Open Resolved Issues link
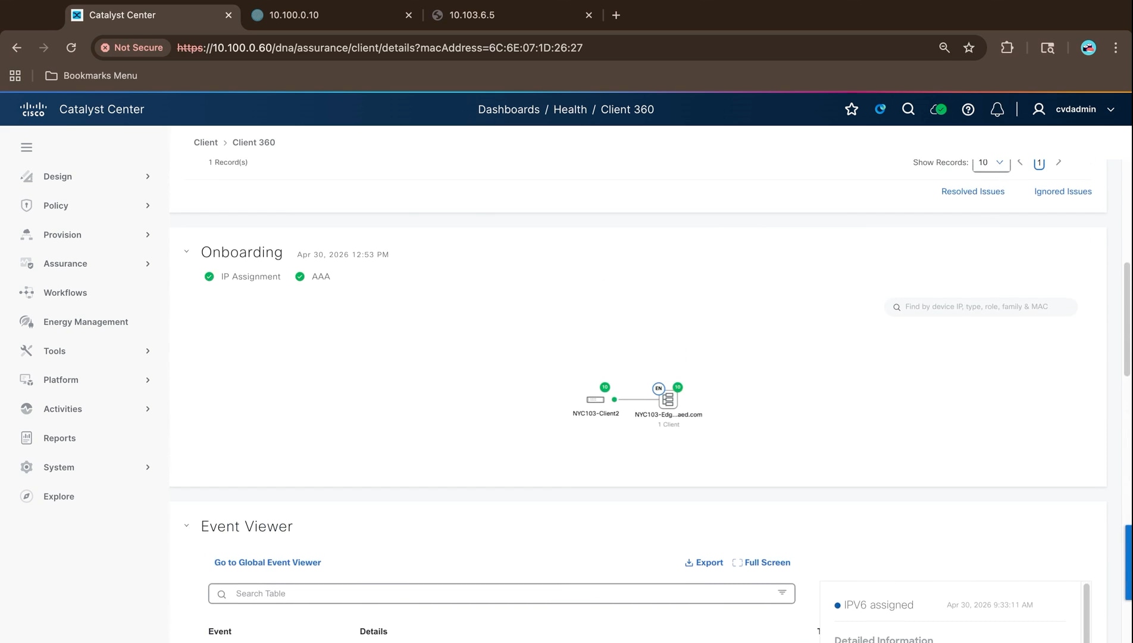Viewport: 1133px width, 643px height. click(x=972, y=191)
